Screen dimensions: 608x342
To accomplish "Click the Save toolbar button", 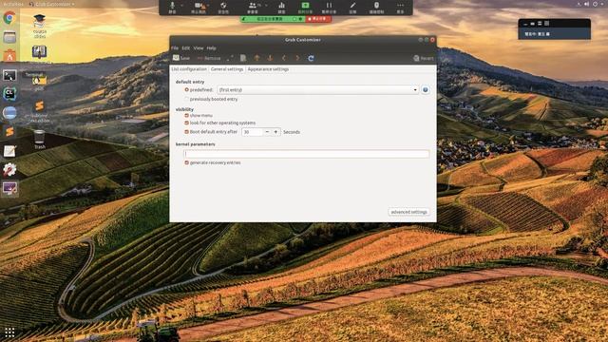I will point(181,58).
